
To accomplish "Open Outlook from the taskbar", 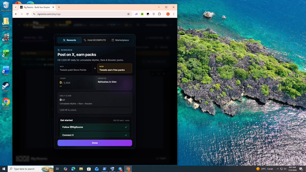I will (x=97, y=169).
